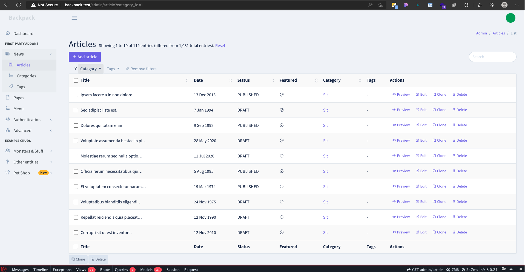Check the checkbox for 'Corrupti sit ut est inventore'

pyautogui.click(x=76, y=233)
